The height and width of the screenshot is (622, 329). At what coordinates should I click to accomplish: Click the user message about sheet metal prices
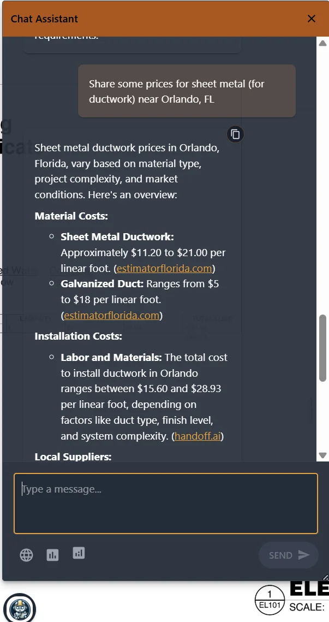(x=187, y=91)
